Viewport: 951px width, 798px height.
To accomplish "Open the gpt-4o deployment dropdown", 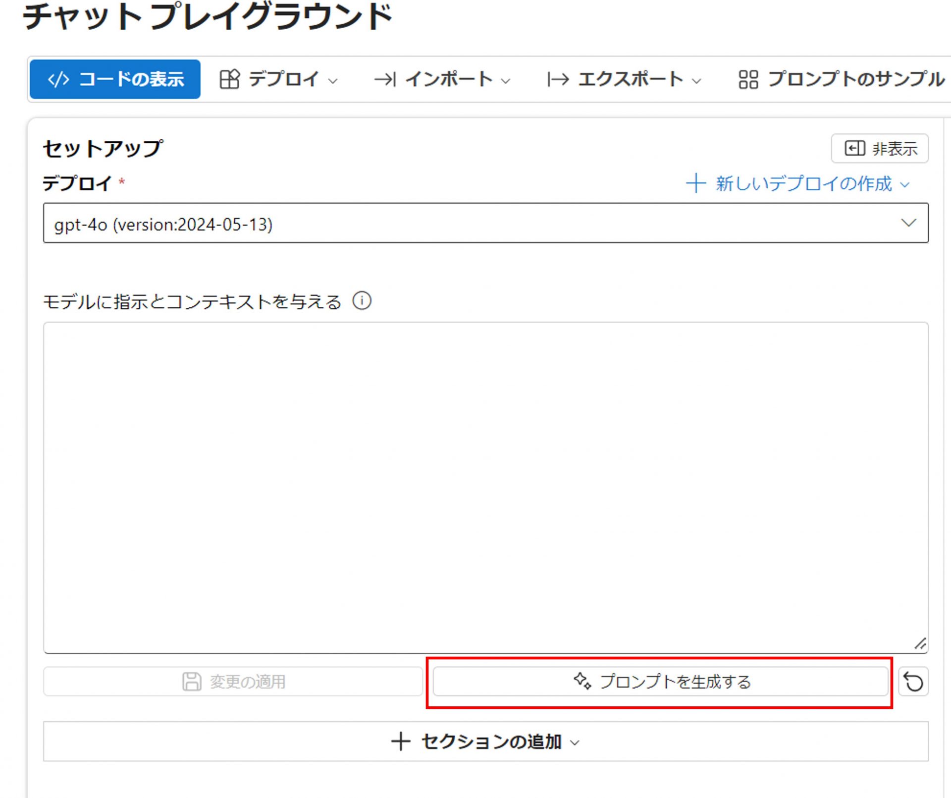I will coord(485,223).
